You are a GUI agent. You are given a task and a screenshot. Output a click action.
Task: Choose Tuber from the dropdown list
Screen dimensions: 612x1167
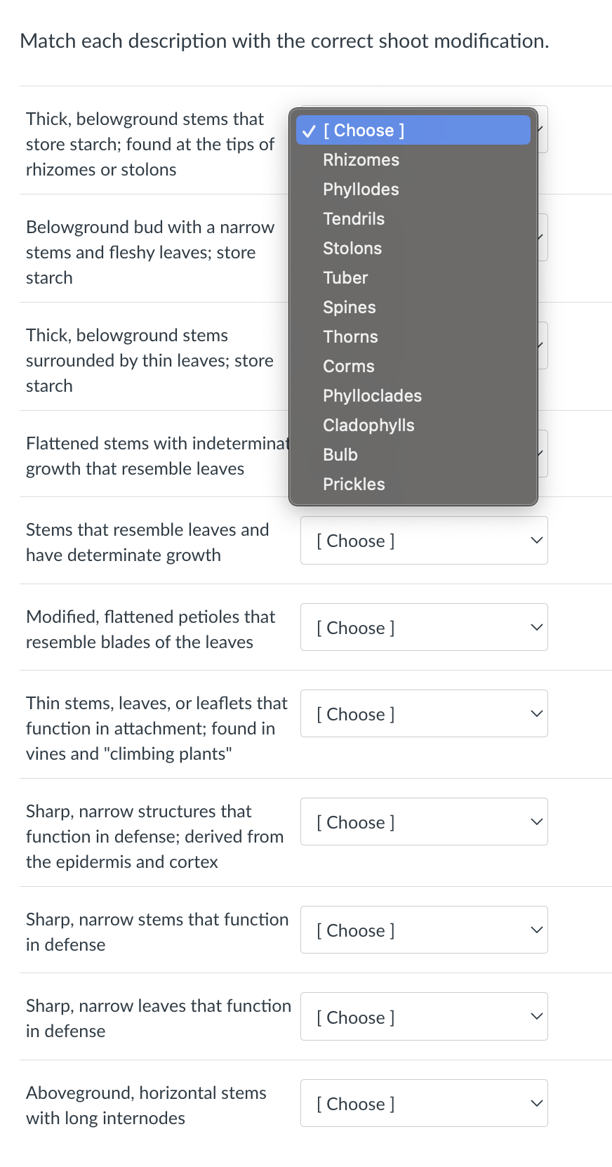coord(413,278)
